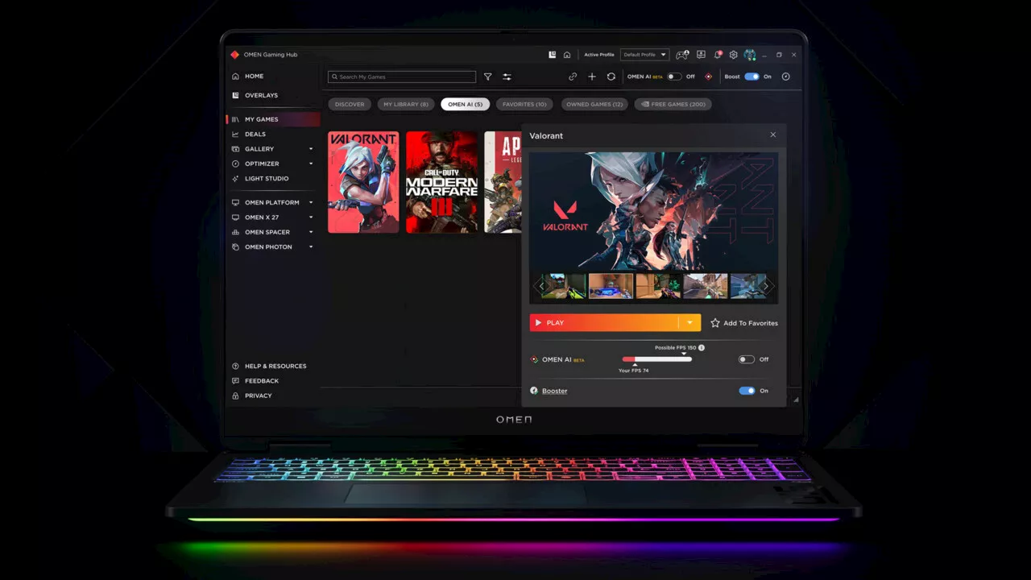
Task: Click the OMEN Gaming Hub red logo
Action: click(234, 55)
